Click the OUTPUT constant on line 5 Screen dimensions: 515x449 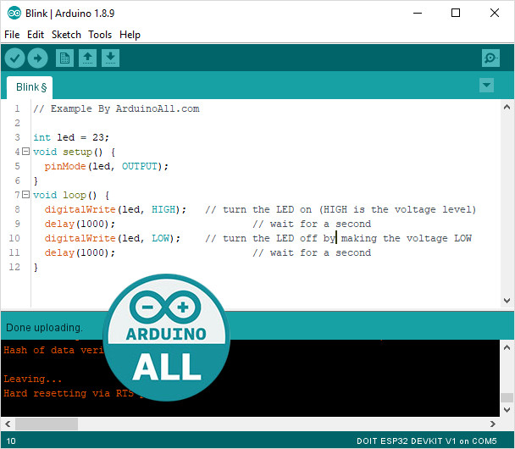(x=140, y=166)
